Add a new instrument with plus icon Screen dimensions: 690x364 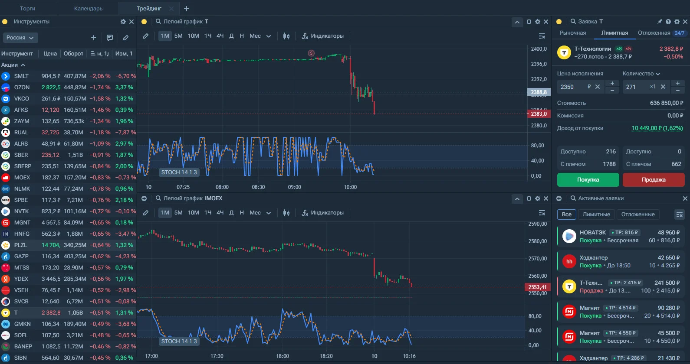pyautogui.click(x=94, y=38)
